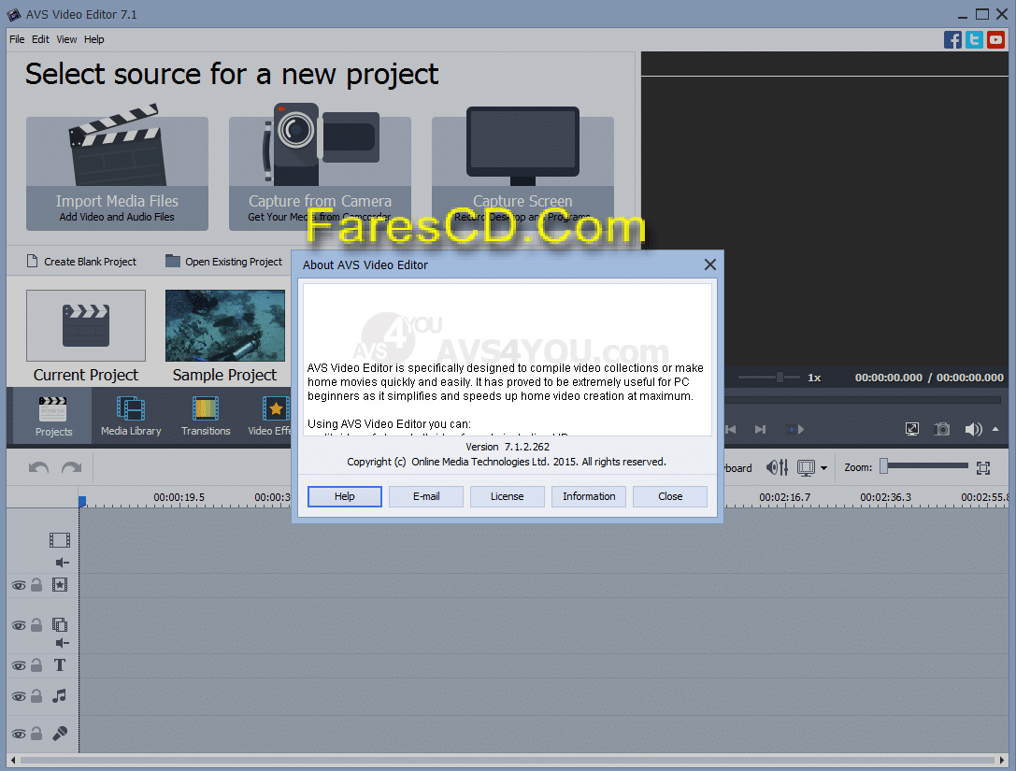
Task: Click Capture from Camera tile
Action: [320, 173]
